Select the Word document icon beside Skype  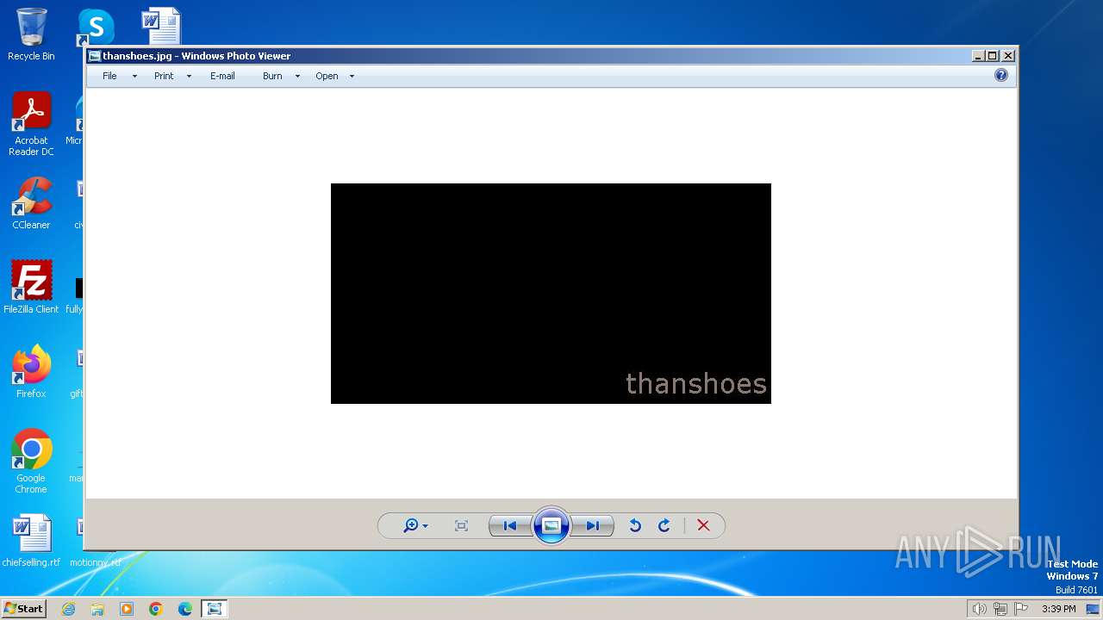[x=161, y=26]
